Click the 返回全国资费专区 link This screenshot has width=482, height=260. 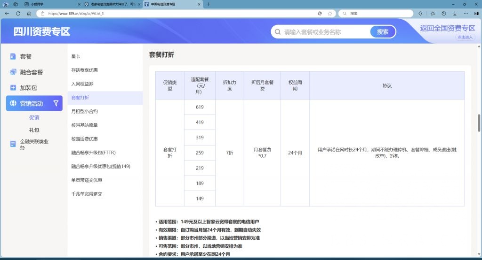[x=447, y=28]
